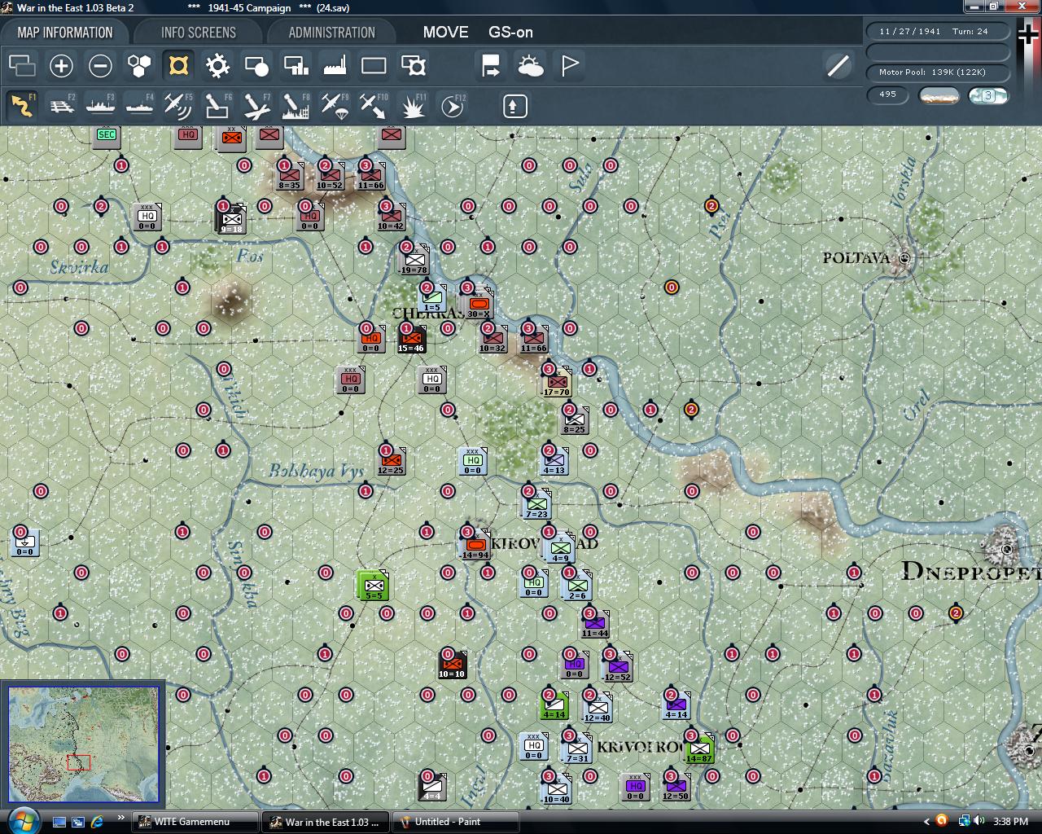This screenshot has width=1042, height=834.
Task: Click the flag with arrow icon
Action: click(x=491, y=65)
